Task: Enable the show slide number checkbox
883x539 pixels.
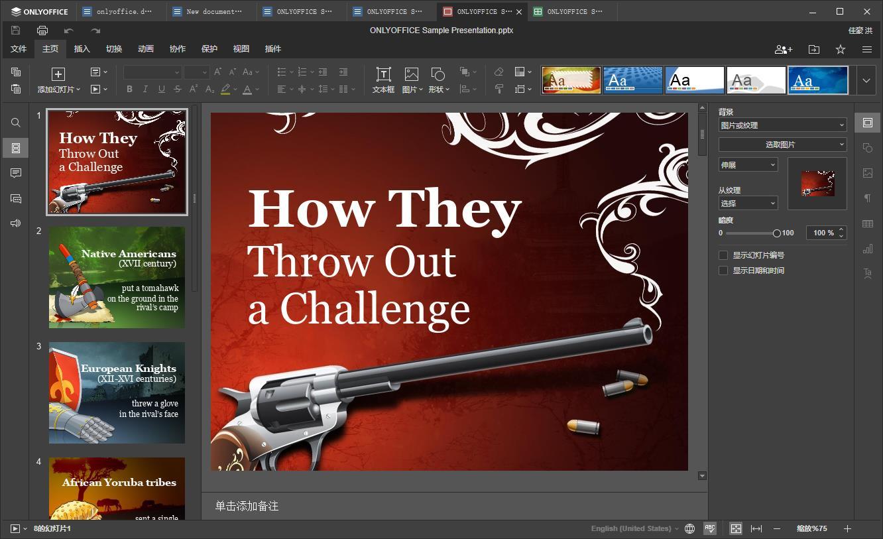Action: (x=723, y=255)
